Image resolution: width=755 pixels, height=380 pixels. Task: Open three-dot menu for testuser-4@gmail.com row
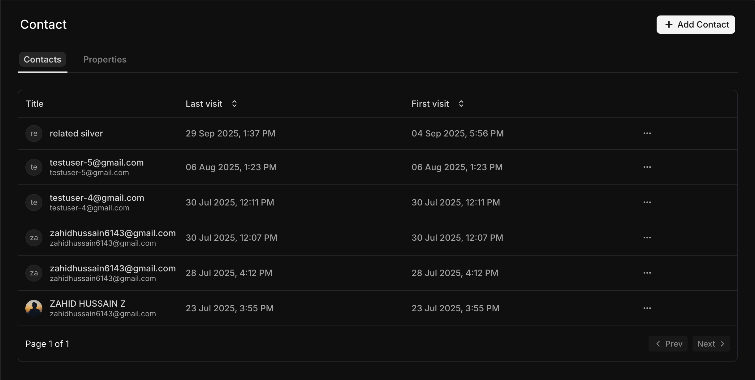(647, 202)
